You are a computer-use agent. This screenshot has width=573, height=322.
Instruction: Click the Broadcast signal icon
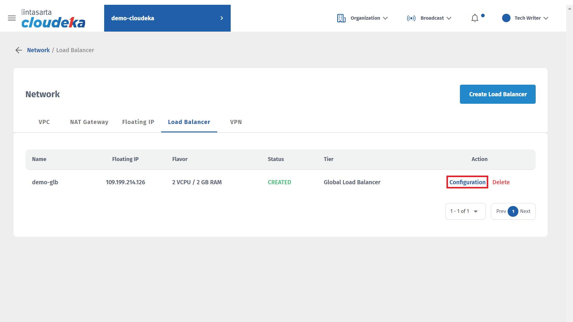(411, 18)
